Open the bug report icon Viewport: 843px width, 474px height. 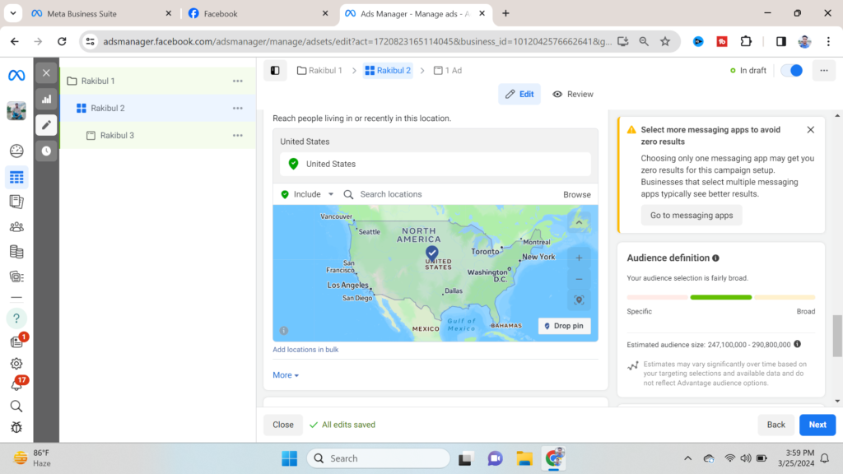[x=16, y=427]
